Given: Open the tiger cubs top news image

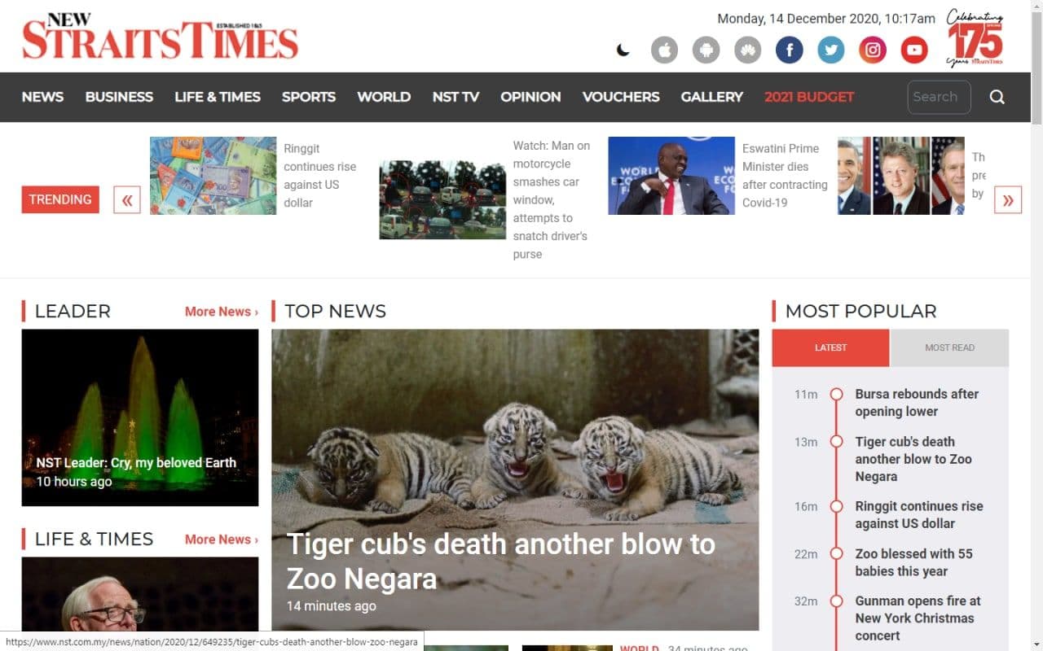Looking at the screenshot, I should tap(515, 480).
